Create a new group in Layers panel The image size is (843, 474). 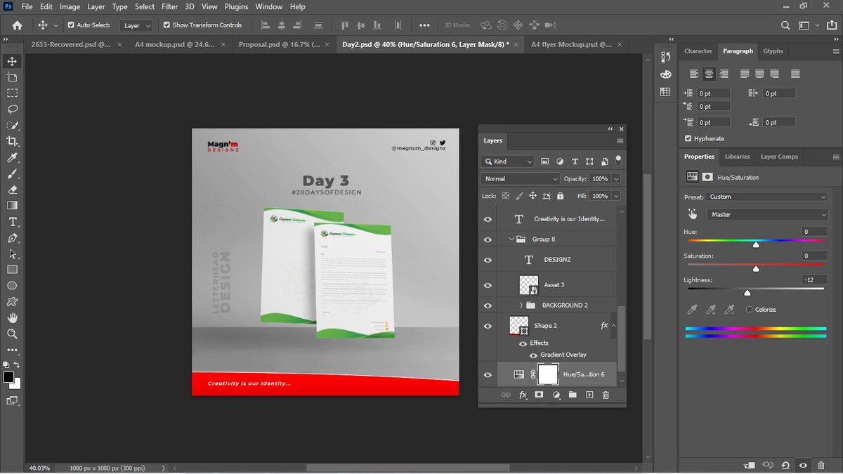(x=573, y=395)
